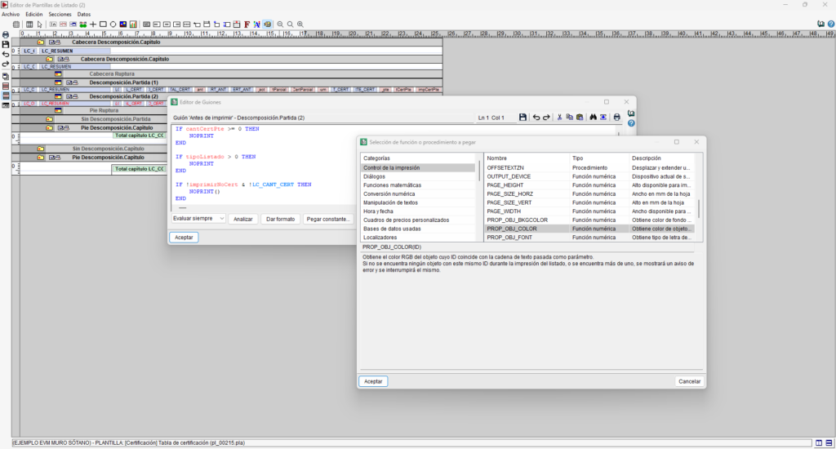Open the folder icon of 'Sin Descomposición.Partida'
The height and width of the screenshot is (449, 836).
click(50, 119)
